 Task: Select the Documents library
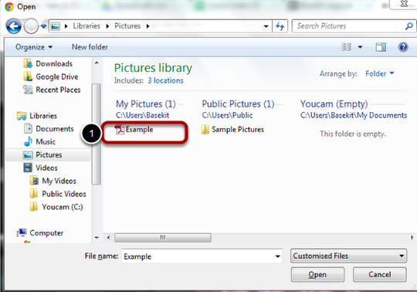pyautogui.click(x=55, y=129)
